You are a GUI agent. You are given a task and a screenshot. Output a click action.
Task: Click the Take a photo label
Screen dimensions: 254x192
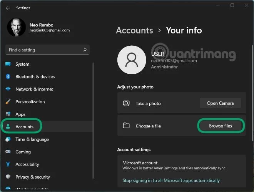(x=148, y=103)
